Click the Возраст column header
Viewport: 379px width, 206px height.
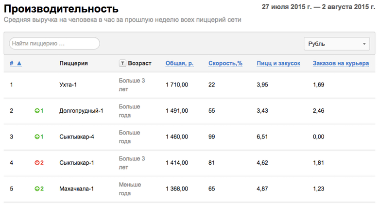coord(139,63)
